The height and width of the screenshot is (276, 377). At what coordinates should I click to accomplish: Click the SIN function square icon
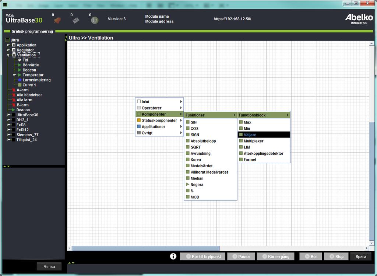(188, 122)
